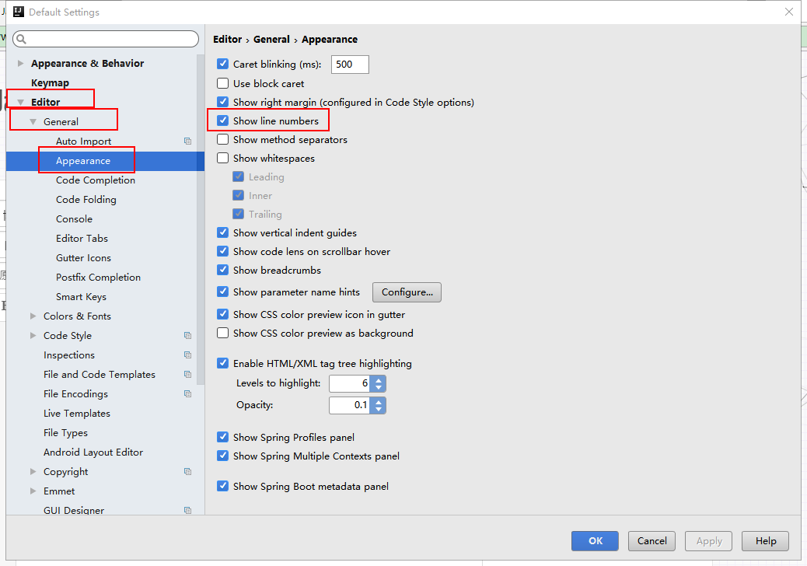Select Smart Keys in the tree
This screenshot has width=807, height=566.
click(x=81, y=297)
